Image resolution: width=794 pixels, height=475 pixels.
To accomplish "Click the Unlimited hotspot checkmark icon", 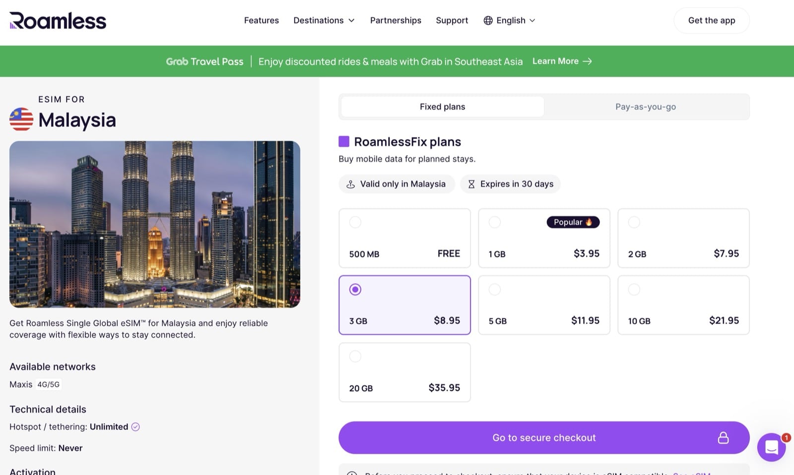I will point(135,427).
